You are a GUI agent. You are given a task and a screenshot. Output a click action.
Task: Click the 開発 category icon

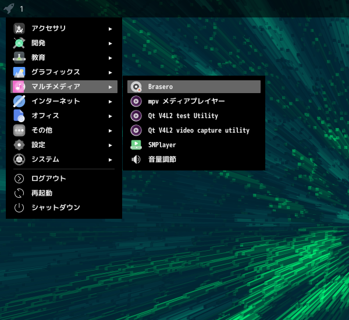(x=19, y=43)
